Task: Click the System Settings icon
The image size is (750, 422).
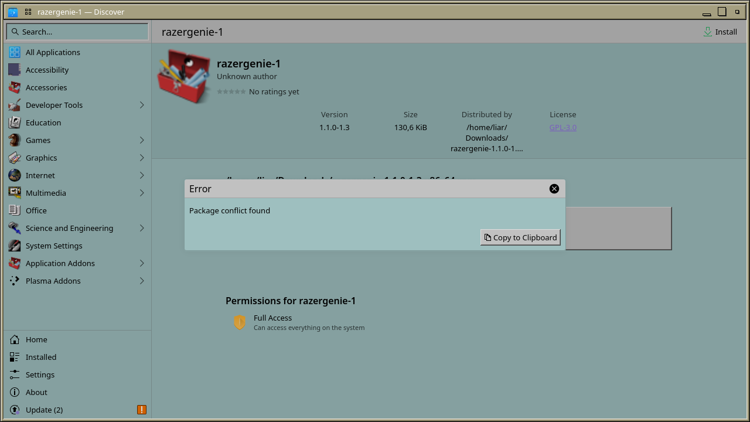Action: pos(15,246)
